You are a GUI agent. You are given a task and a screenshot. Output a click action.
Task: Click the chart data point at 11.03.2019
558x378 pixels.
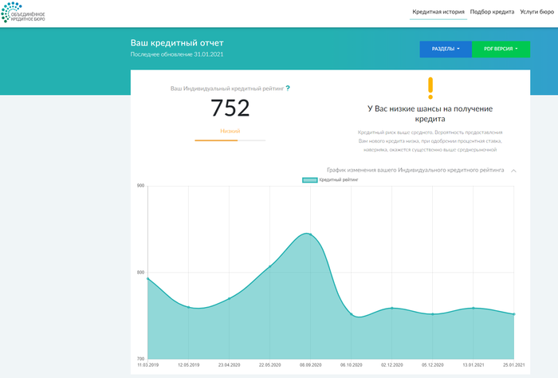[x=148, y=278]
